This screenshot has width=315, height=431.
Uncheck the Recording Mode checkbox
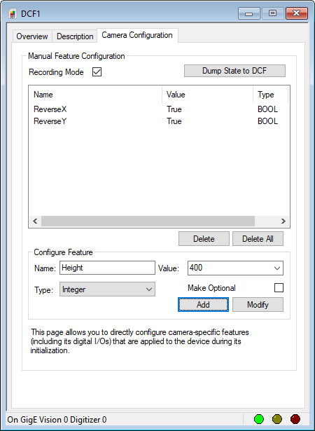(x=97, y=72)
